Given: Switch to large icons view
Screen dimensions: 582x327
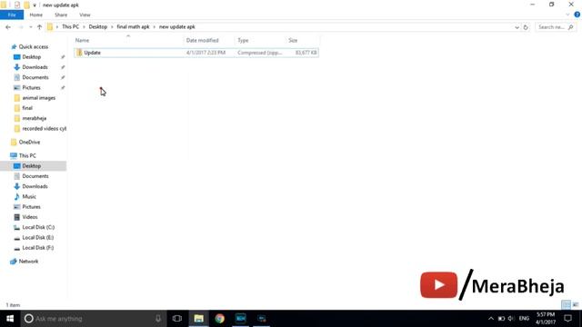Looking at the screenshot, I should coord(576,305).
